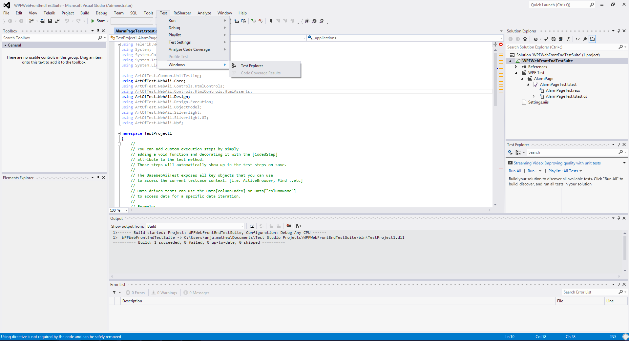Click the Save All toolbar icon
Image resolution: width=629 pixels, height=341 pixels.
coord(57,21)
